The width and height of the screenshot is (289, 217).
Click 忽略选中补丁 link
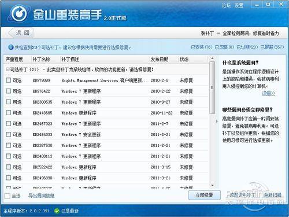pos(243,195)
